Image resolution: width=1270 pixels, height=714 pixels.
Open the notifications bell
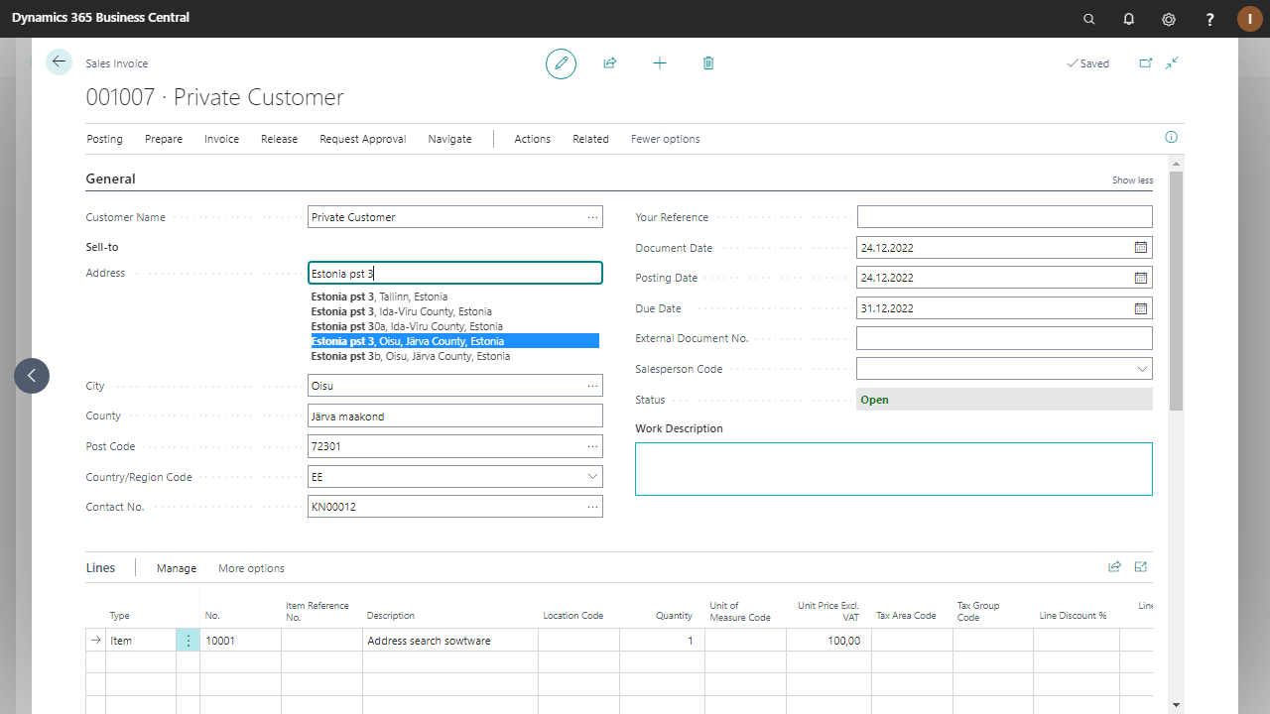[1129, 19]
